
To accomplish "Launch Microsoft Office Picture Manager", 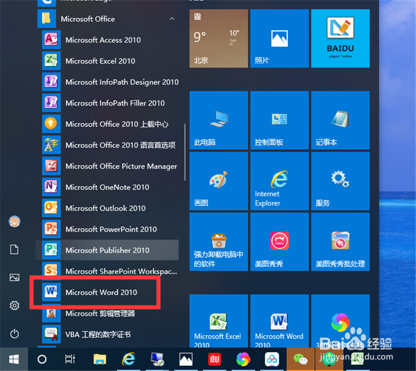I will click(x=107, y=166).
